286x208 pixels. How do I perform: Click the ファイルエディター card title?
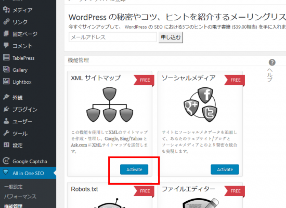tap(188, 189)
